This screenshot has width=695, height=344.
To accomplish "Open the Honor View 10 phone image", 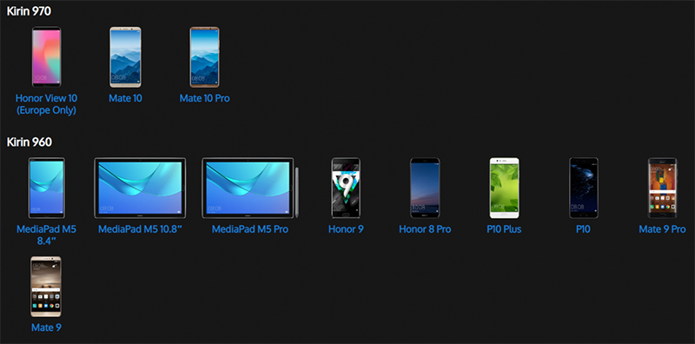I will tap(46, 56).
